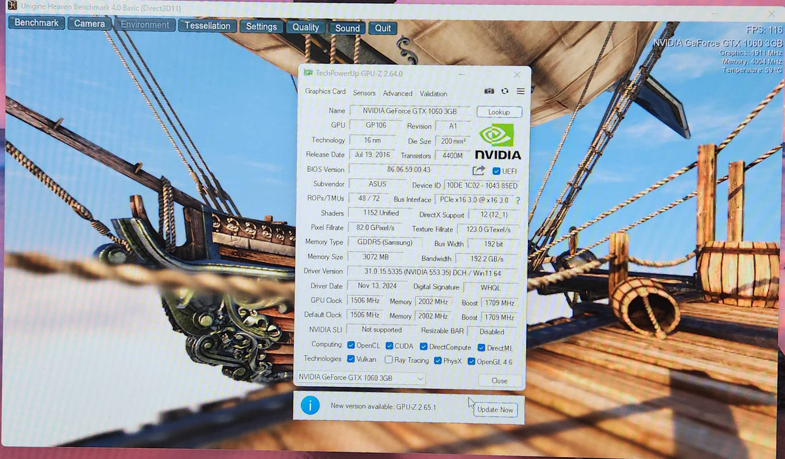Image resolution: width=785 pixels, height=459 pixels.
Task: Click the Bandwidth value "192.2 GB/s"
Action: [x=487, y=259]
